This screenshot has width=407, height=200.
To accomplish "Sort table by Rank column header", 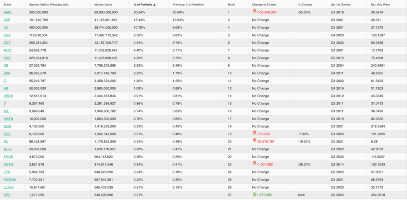I will click(231, 4).
